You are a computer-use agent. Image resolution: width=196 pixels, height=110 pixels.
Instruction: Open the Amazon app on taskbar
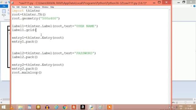point(83,107)
